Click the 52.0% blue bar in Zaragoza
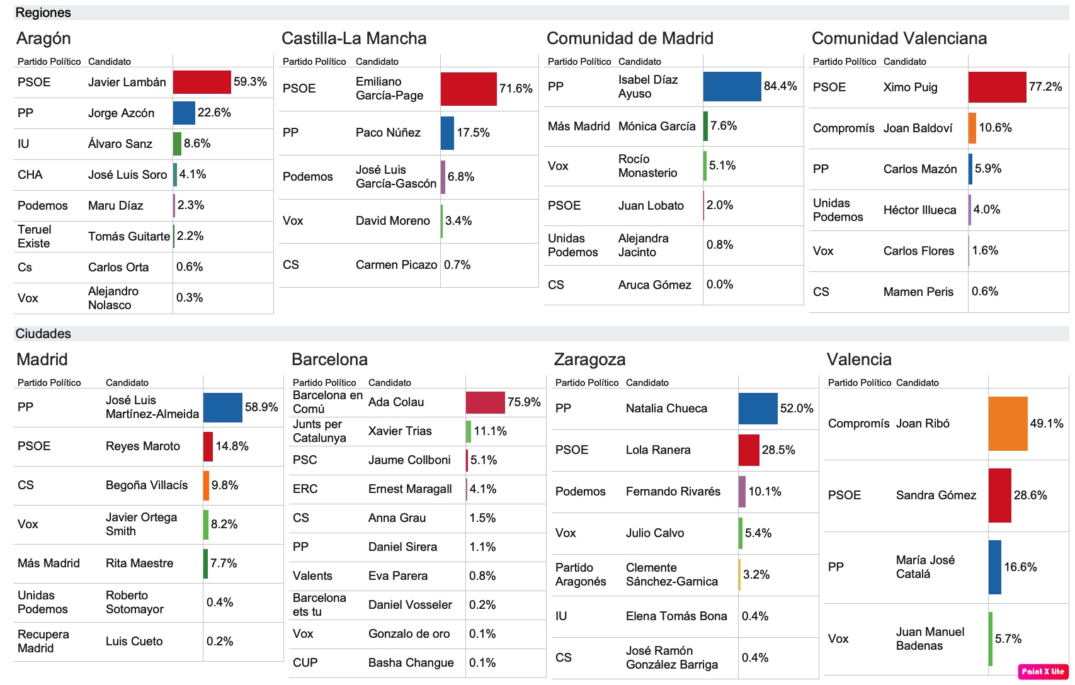Image resolution: width=1075 pixels, height=685 pixels. pos(758,409)
